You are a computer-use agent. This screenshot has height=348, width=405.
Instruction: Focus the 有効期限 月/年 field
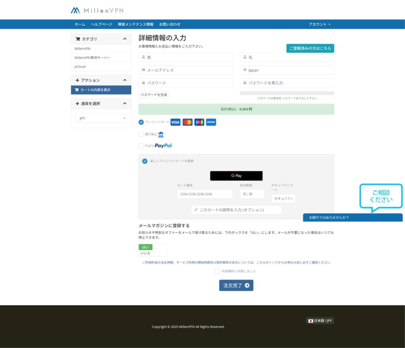(x=252, y=194)
